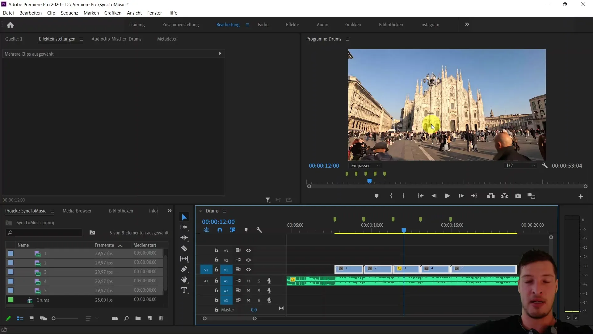The image size is (593, 334).
Task: Open the Metadaten tab
Action: pyautogui.click(x=167, y=39)
